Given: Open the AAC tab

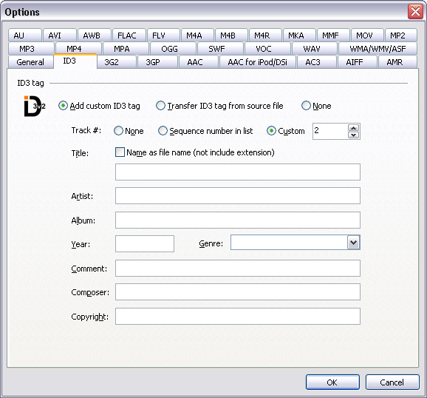Looking at the screenshot, I should point(198,62).
